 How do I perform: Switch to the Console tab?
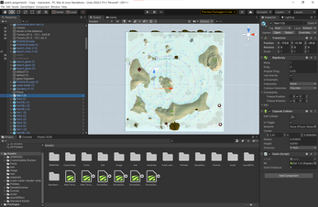(26, 137)
